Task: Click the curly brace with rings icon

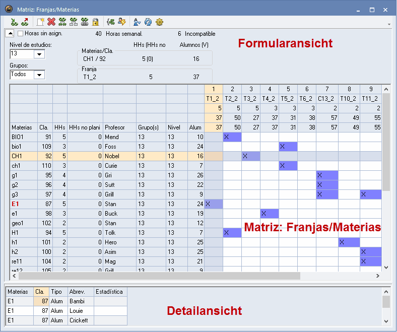Action: 111,22
